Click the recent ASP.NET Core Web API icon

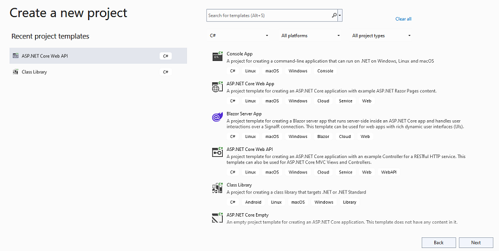point(15,56)
